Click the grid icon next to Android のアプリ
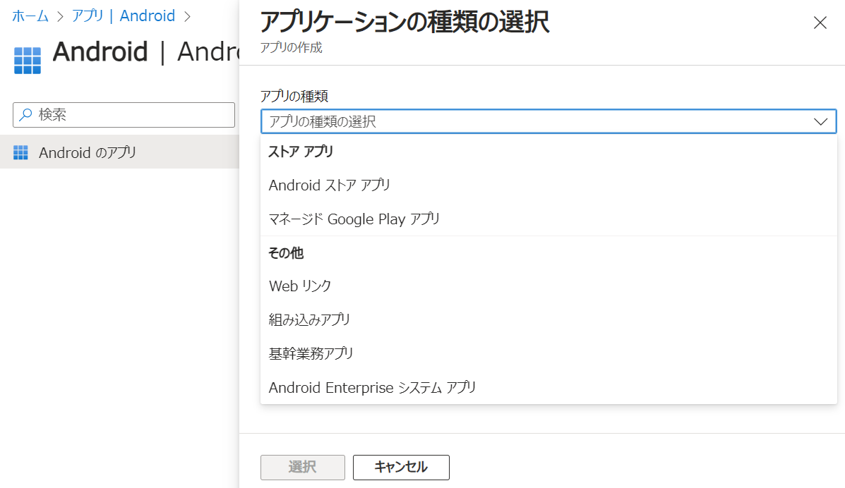The height and width of the screenshot is (488, 845). point(21,152)
